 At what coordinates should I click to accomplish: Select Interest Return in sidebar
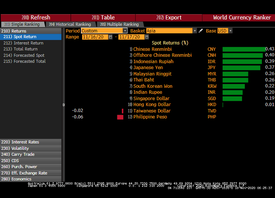(x=28, y=43)
